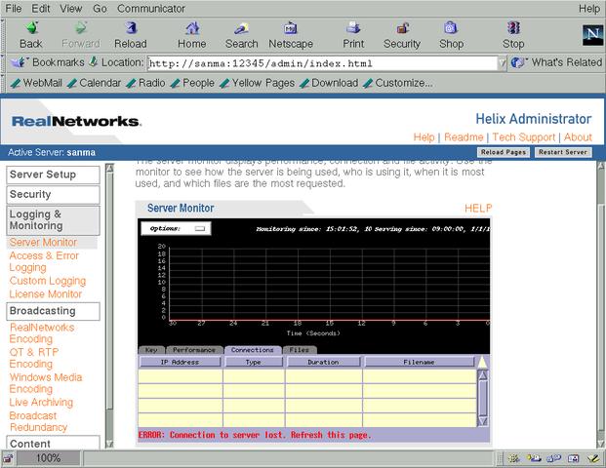Open the Tech Support link

pyautogui.click(x=524, y=137)
